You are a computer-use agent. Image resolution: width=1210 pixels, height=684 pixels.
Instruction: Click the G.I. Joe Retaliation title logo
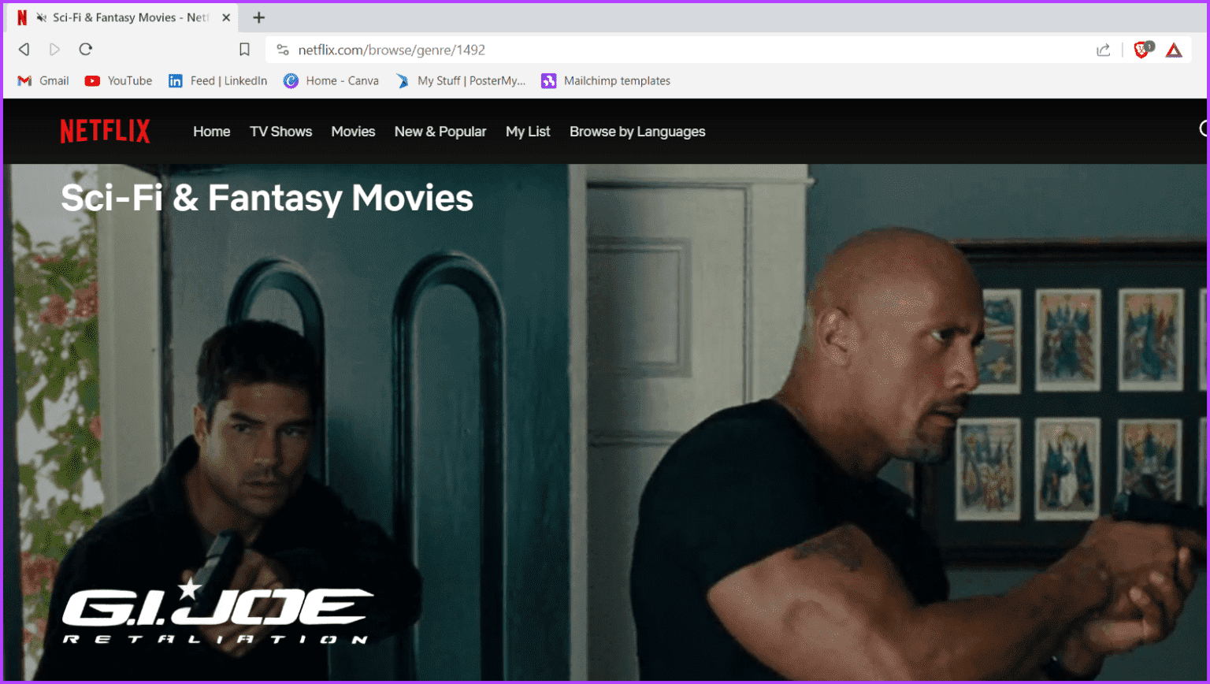[x=217, y=612]
